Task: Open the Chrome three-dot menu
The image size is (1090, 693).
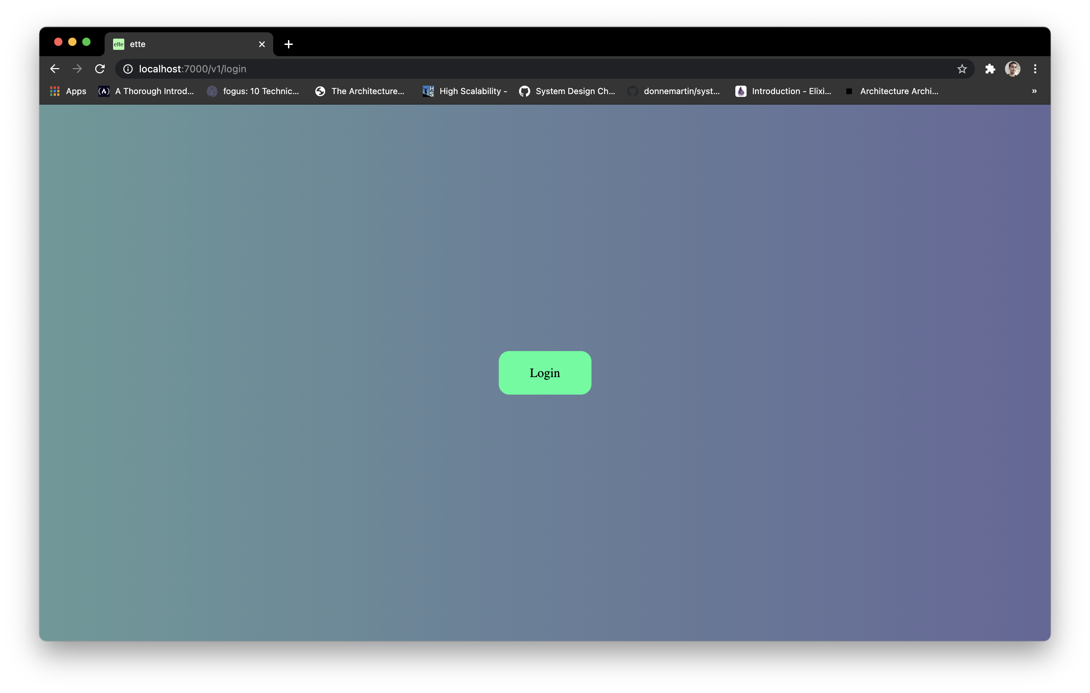Action: point(1035,69)
